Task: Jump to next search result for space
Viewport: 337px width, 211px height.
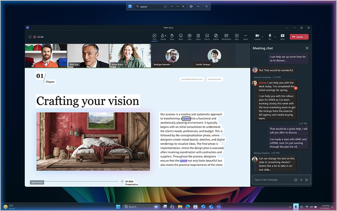Action: [177, 6]
